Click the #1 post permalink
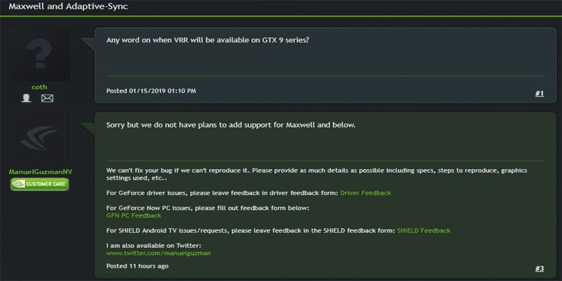Image resolution: width=562 pixels, height=281 pixels. (539, 93)
